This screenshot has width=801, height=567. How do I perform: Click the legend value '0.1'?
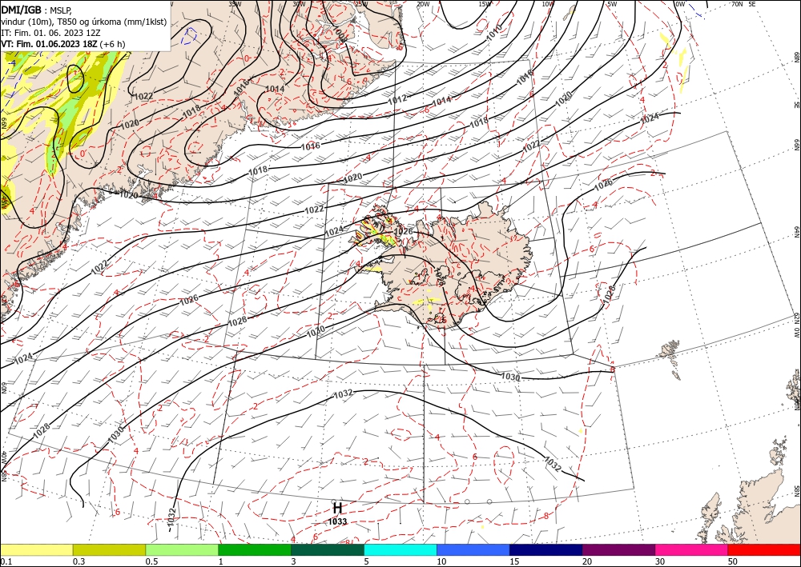[x=5, y=561]
